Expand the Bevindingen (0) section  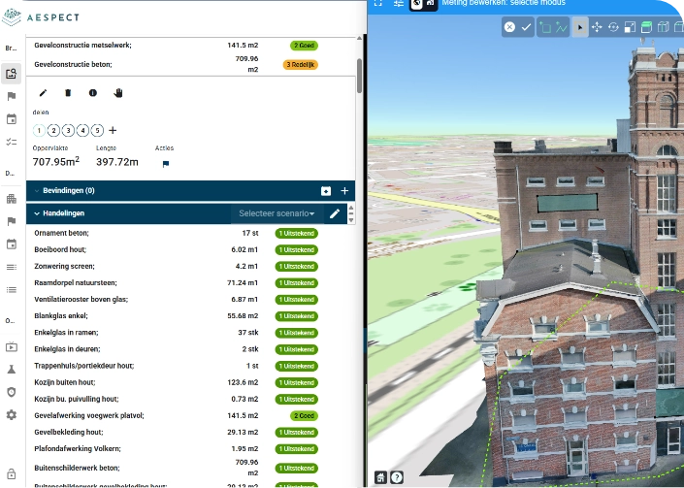coord(37,191)
